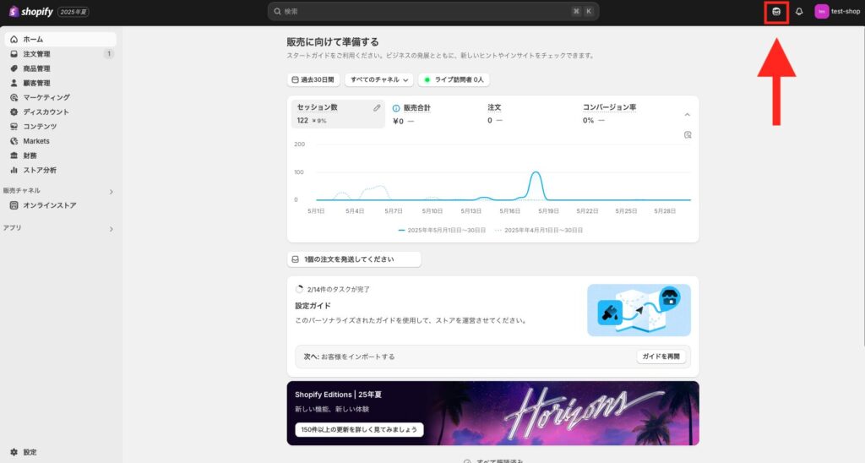Open the すべてのチャネル dropdown
The width and height of the screenshot is (865, 463).
[x=379, y=79]
